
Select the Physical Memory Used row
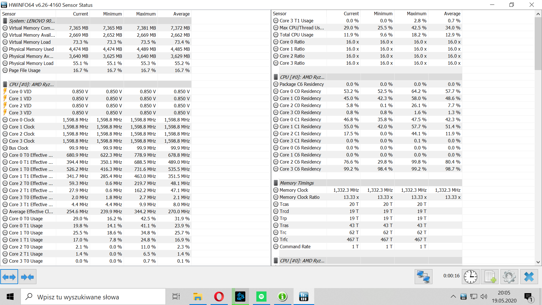(x=96, y=49)
